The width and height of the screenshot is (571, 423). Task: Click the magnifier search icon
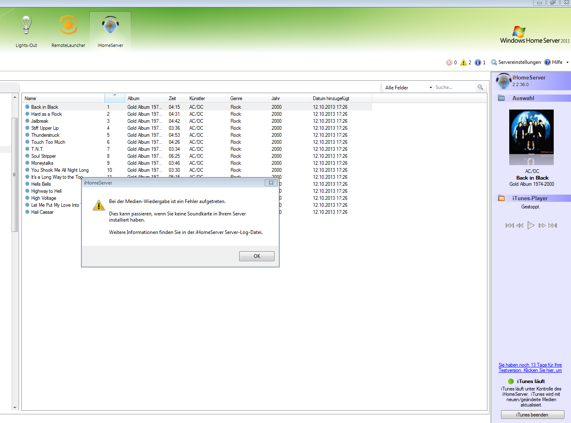[x=480, y=87]
